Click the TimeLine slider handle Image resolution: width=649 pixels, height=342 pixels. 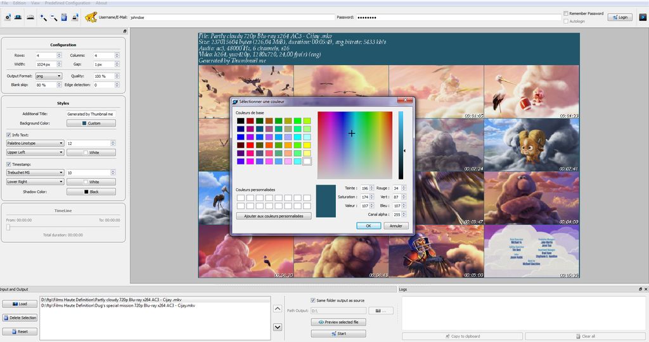8,227
